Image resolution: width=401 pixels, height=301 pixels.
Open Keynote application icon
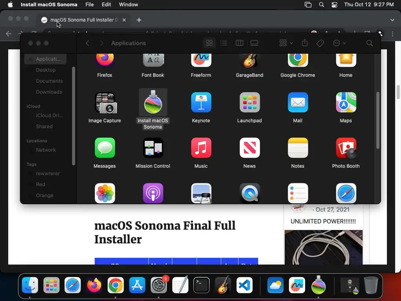coord(201,102)
